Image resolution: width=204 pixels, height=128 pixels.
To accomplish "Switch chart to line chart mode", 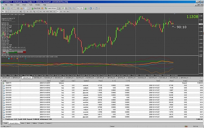I will point(66,8).
